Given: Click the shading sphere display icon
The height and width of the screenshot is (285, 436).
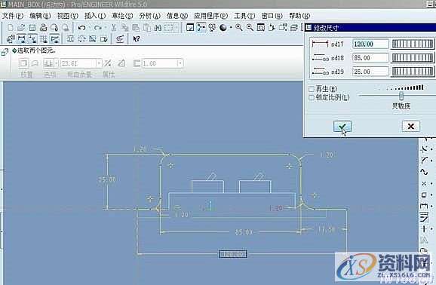Looking at the screenshot, I should click(223, 28).
